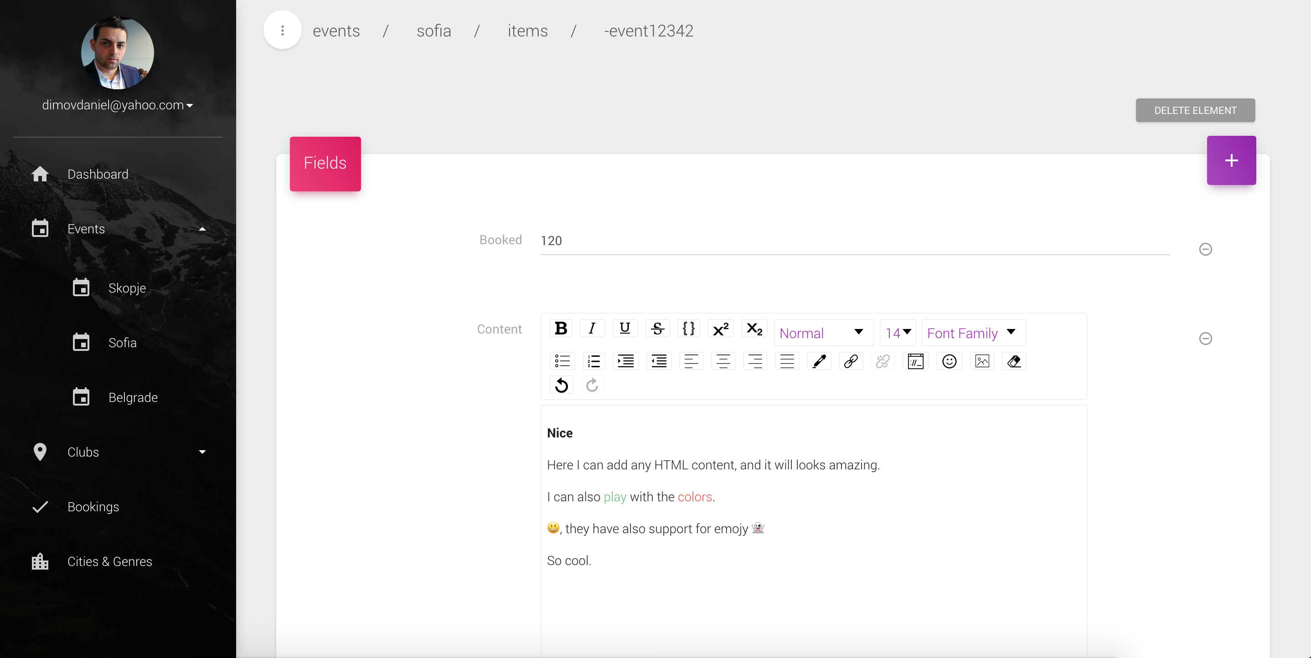Click the undo arrow icon
The height and width of the screenshot is (658, 1311).
point(561,385)
